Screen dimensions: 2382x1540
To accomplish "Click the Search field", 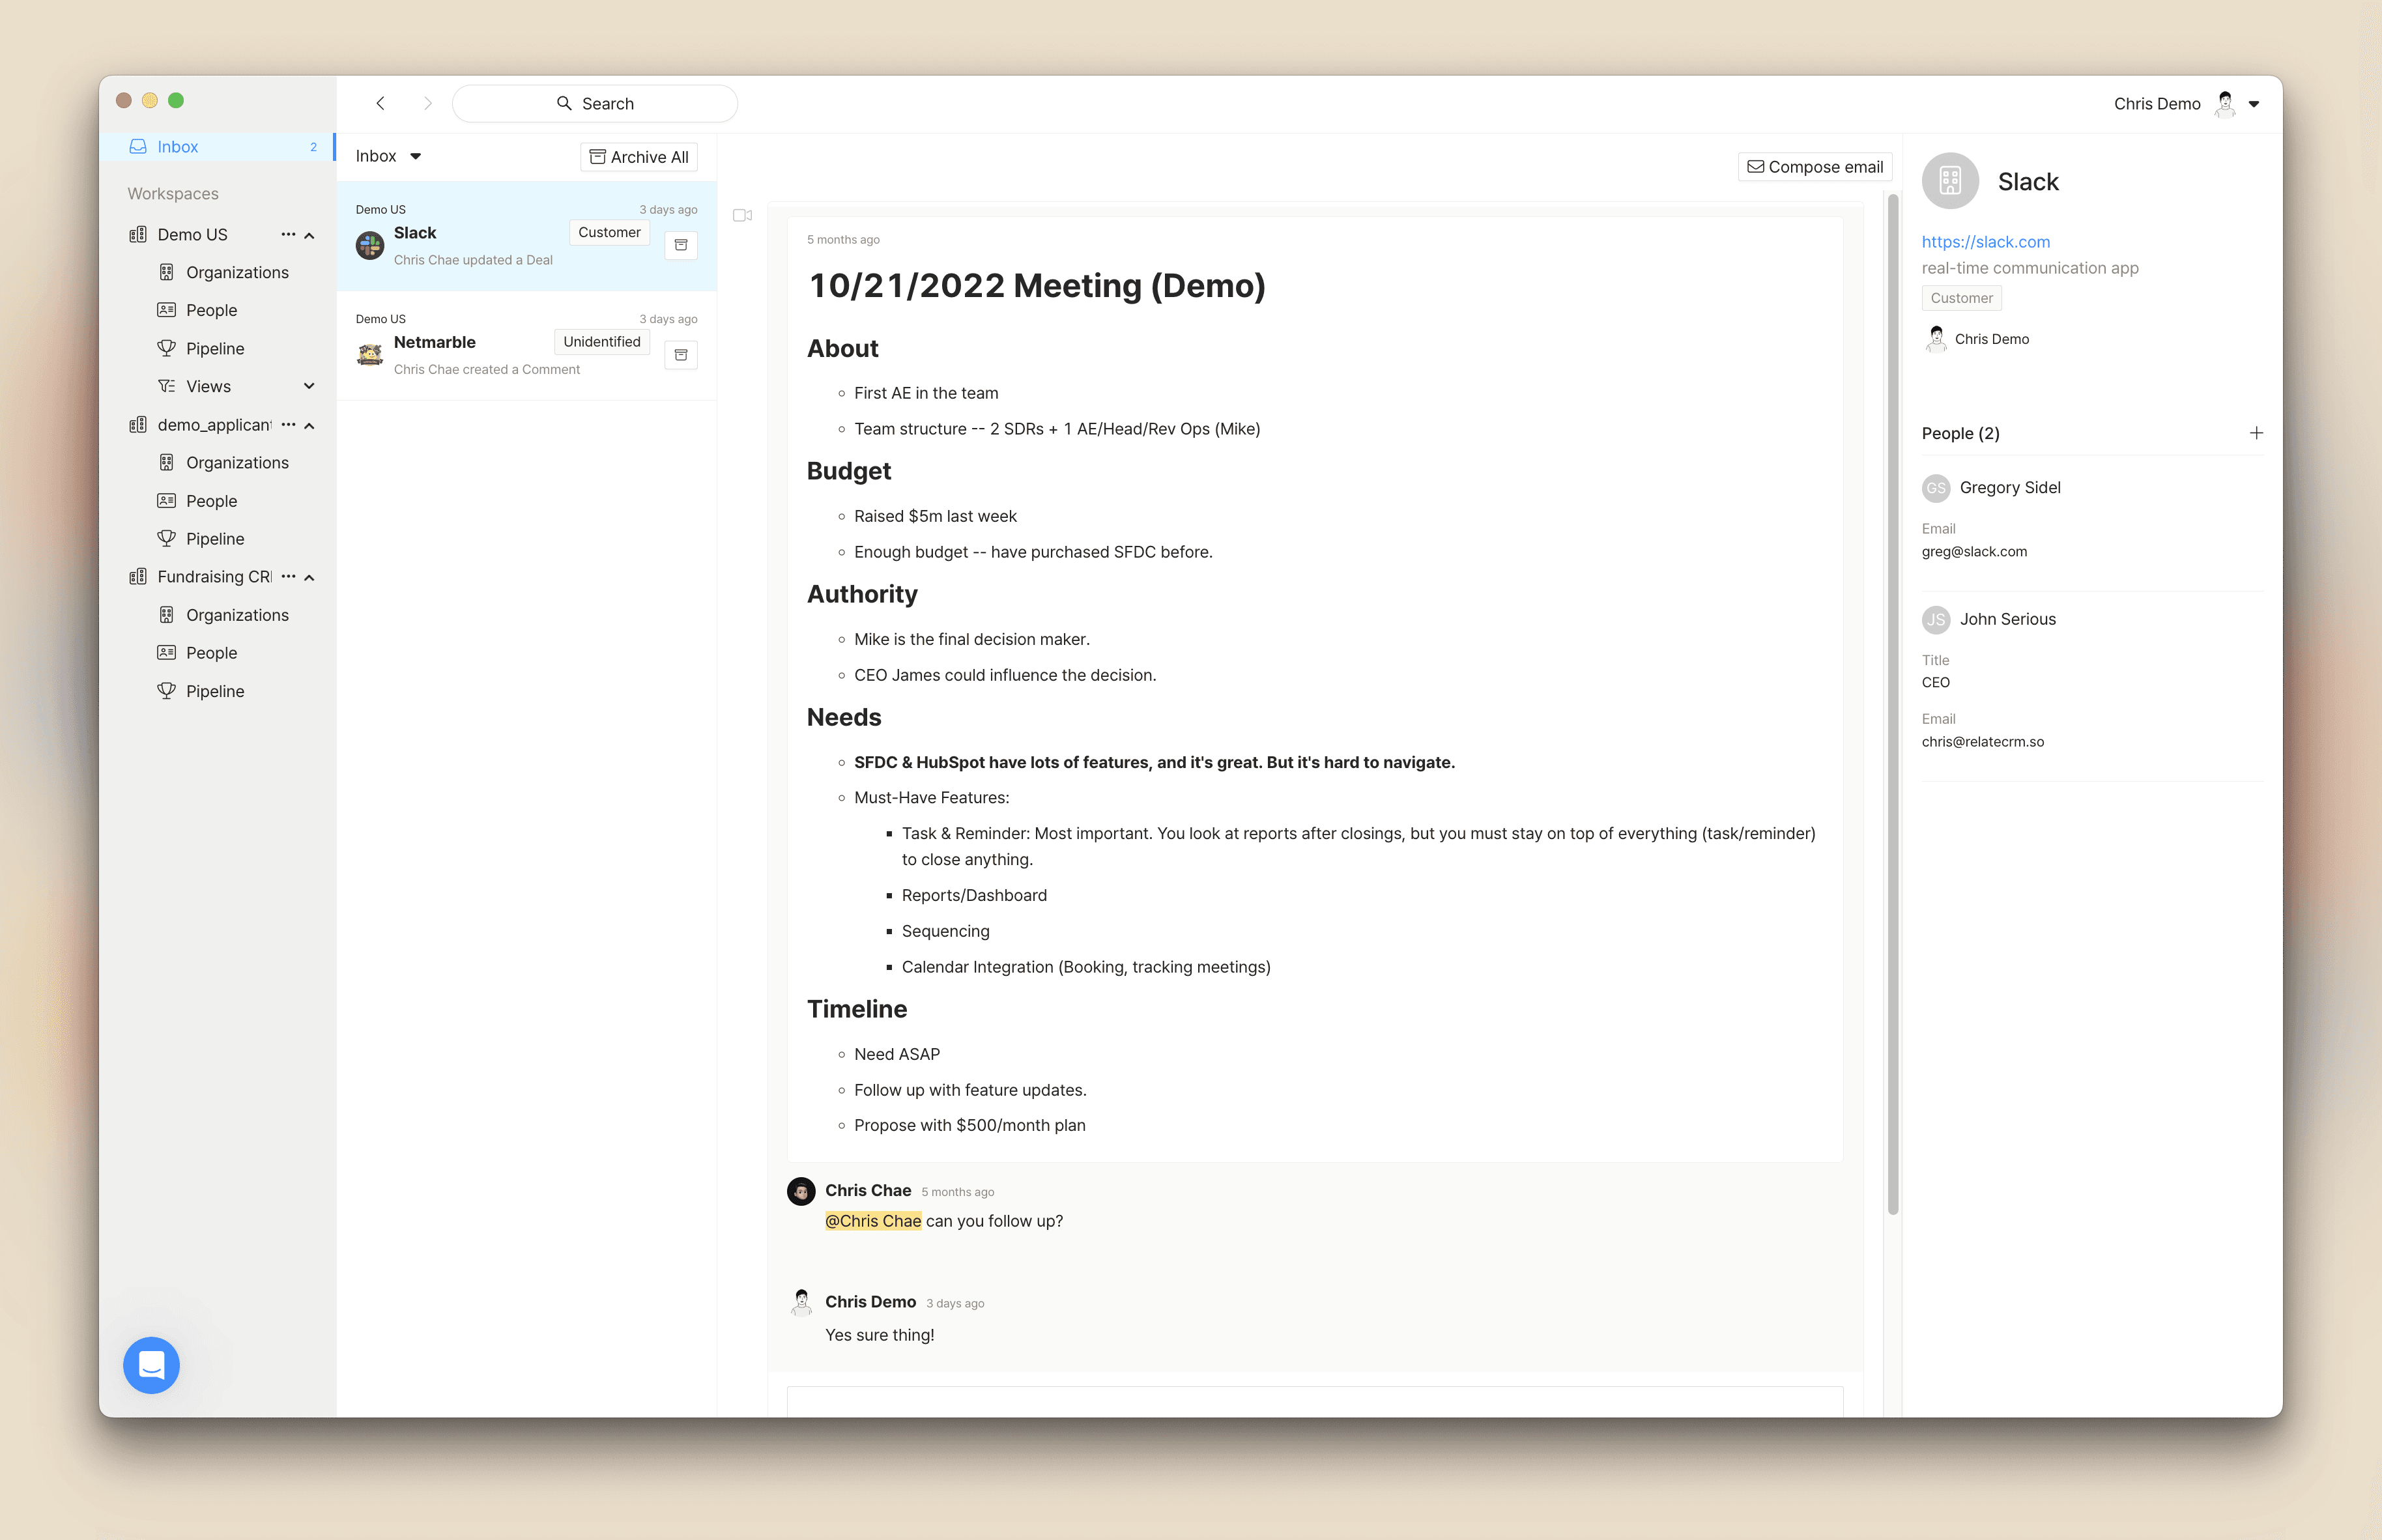I will 595,104.
